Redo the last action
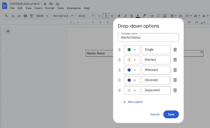Screen dimensions: 210x128 (x=19, y=16)
